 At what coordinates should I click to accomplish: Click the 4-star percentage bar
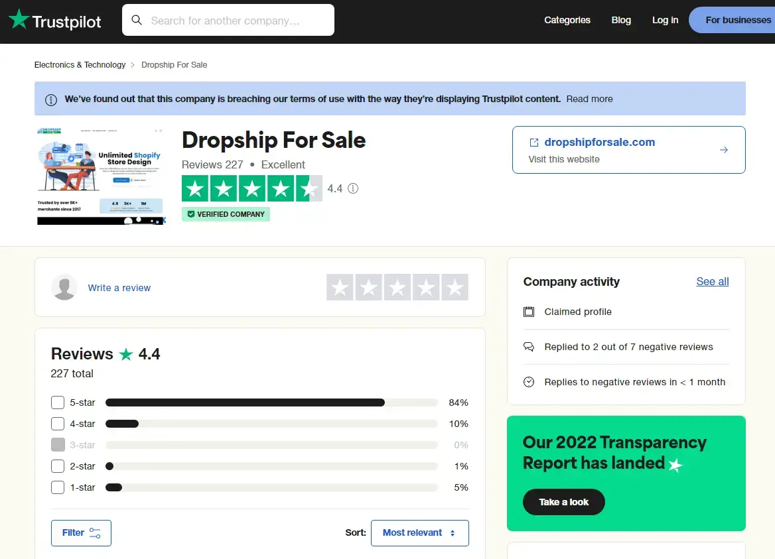coord(272,424)
